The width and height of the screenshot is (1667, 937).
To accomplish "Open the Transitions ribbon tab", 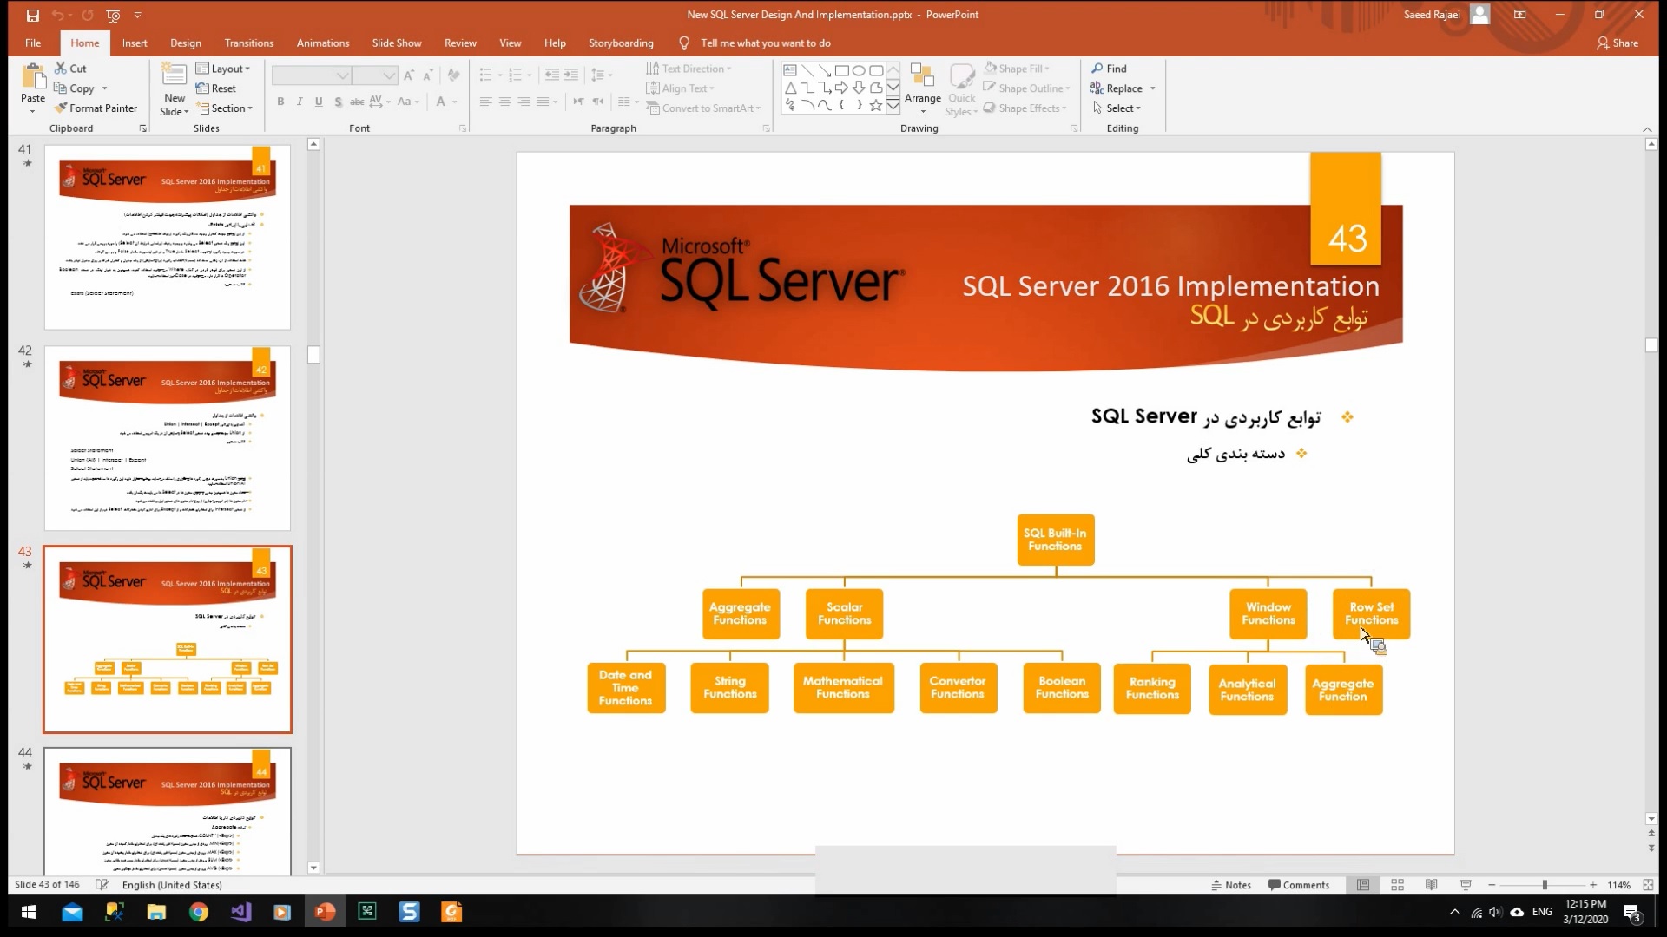I will [x=248, y=43].
